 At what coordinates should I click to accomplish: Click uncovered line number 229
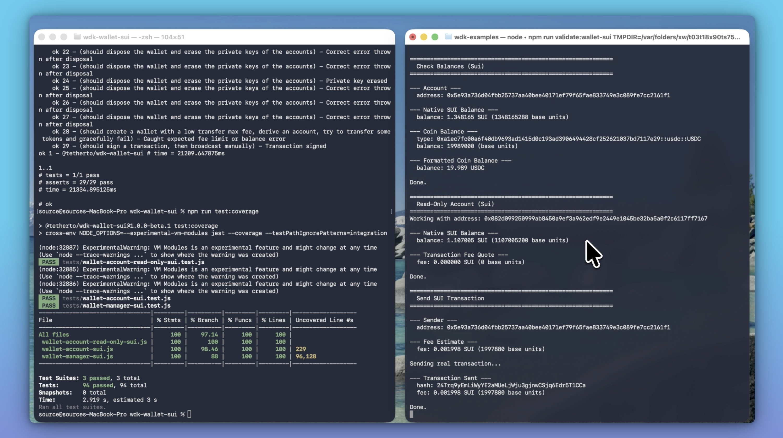(301, 349)
